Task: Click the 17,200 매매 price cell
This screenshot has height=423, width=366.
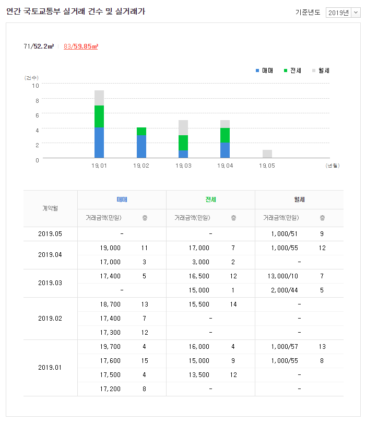Action: [x=110, y=389]
